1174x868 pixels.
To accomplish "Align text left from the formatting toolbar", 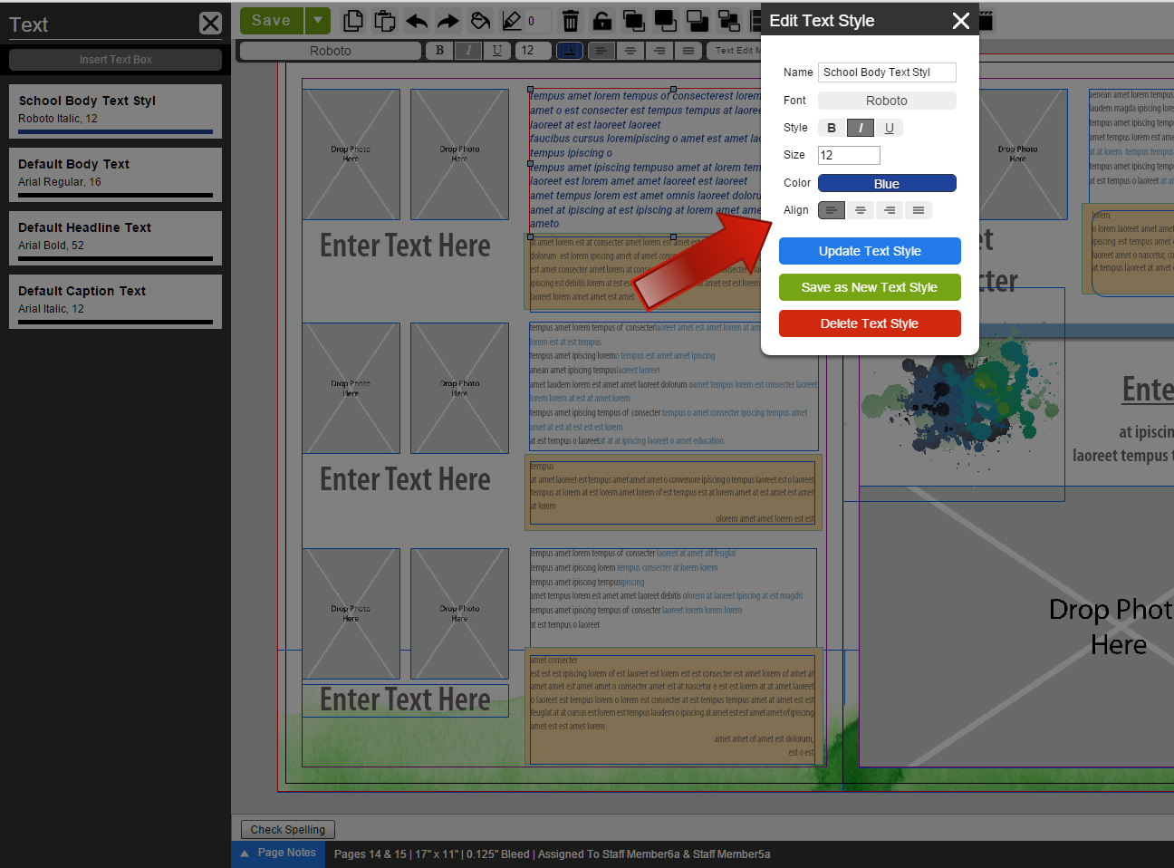I will tap(601, 51).
